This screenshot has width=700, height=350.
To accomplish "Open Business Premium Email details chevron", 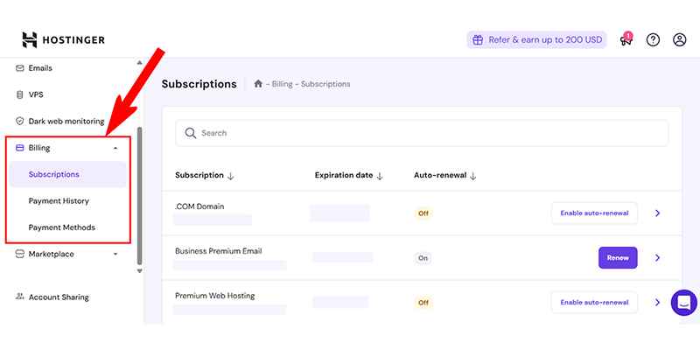I will [657, 258].
